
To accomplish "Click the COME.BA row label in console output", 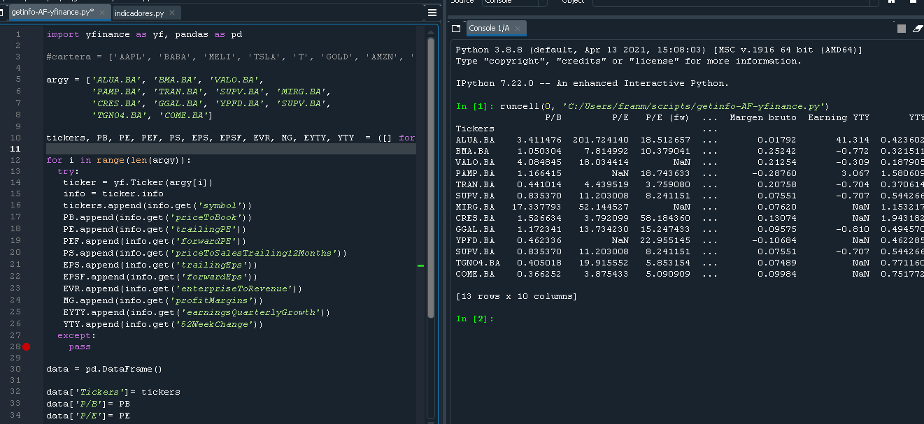I will pyautogui.click(x=475, y=274).
